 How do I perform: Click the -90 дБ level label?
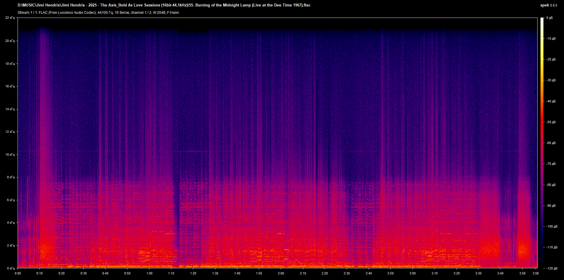pyautogui.click(x=551, y=206)
